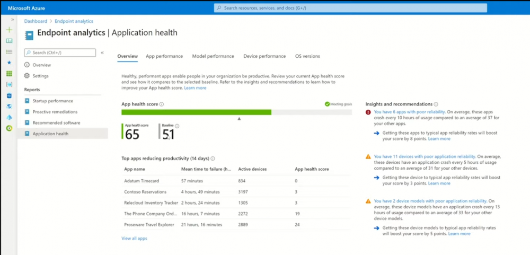
Task: Click info icon next to App health score
Action: [162, 104]
